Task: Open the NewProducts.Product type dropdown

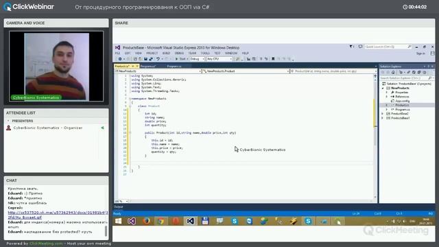Action: (x=246, y=71)
